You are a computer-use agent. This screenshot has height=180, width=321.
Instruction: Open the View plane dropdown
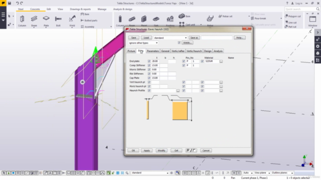point(262,173)
